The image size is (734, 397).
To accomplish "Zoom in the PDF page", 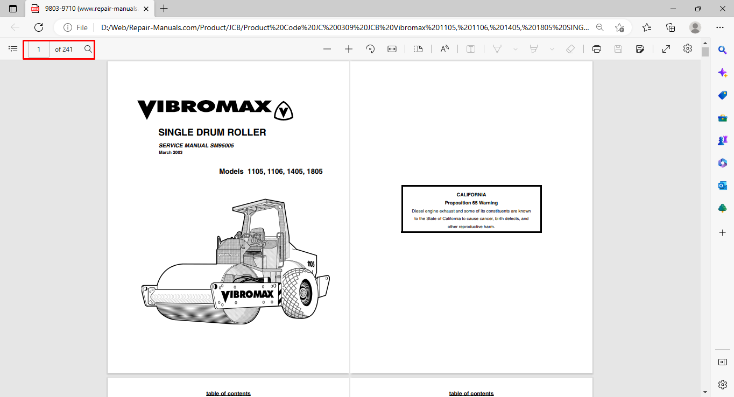I will (x=349, y=49).
